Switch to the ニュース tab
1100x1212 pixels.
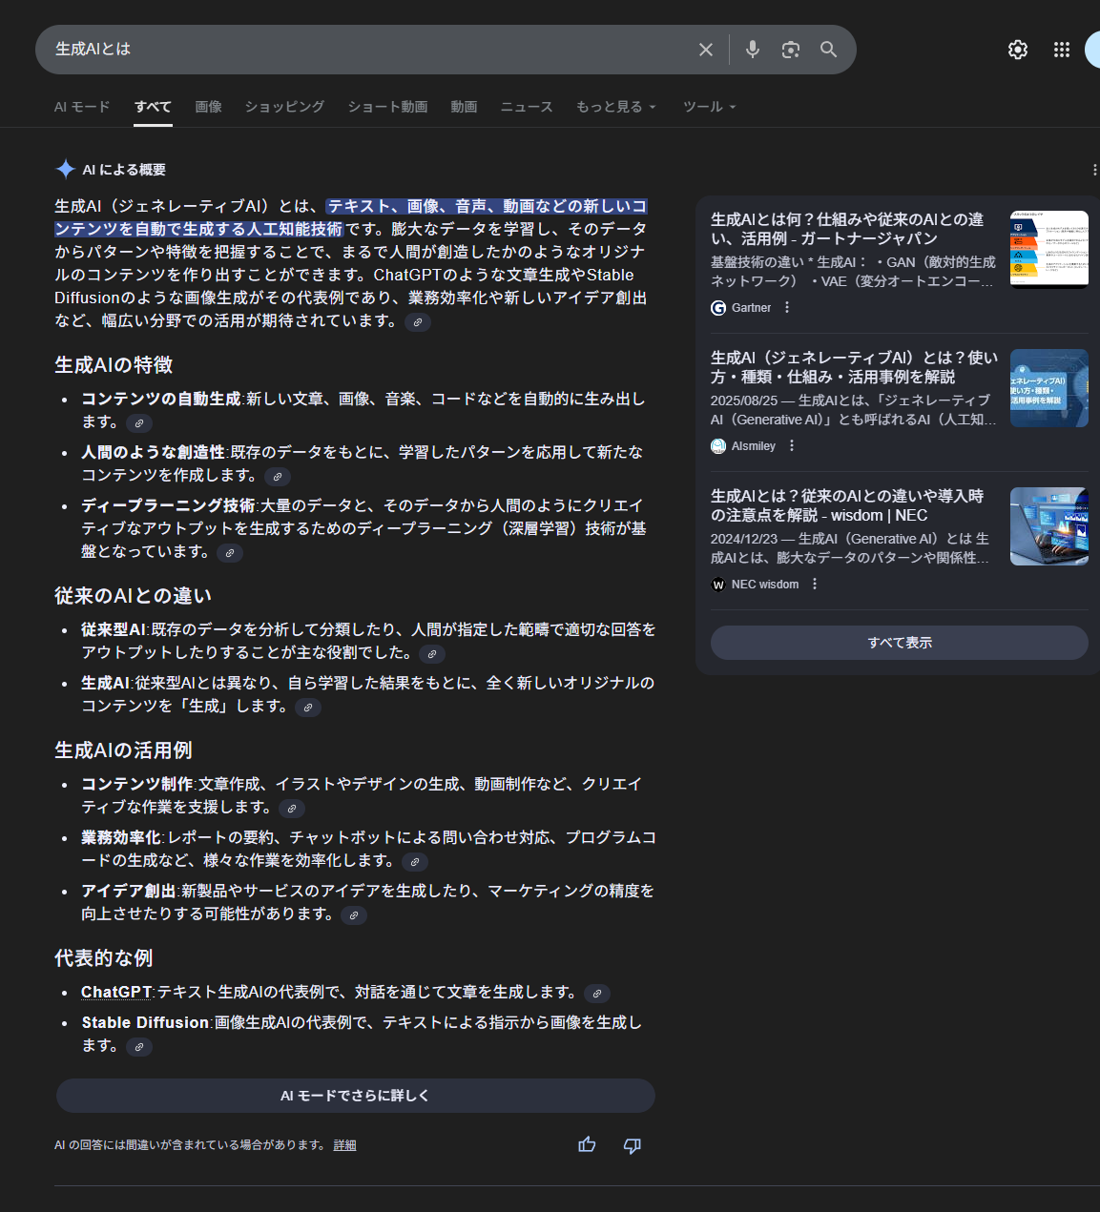click(527, 107)
